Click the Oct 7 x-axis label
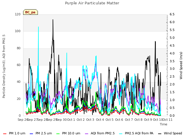 [x=129, y=120]
